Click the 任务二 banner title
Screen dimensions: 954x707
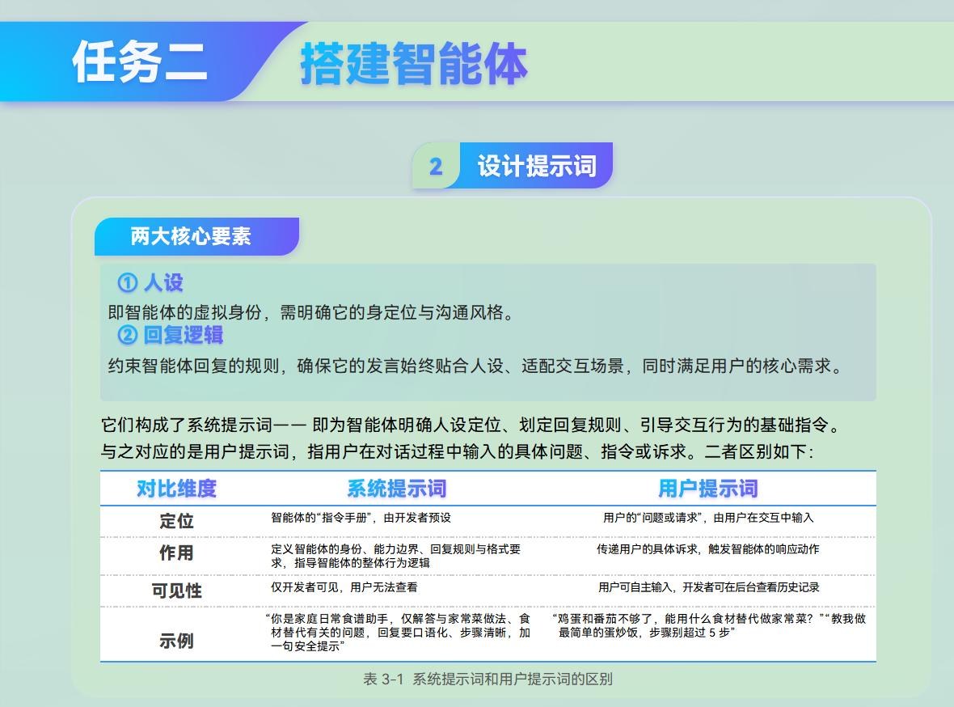point(140,61)
